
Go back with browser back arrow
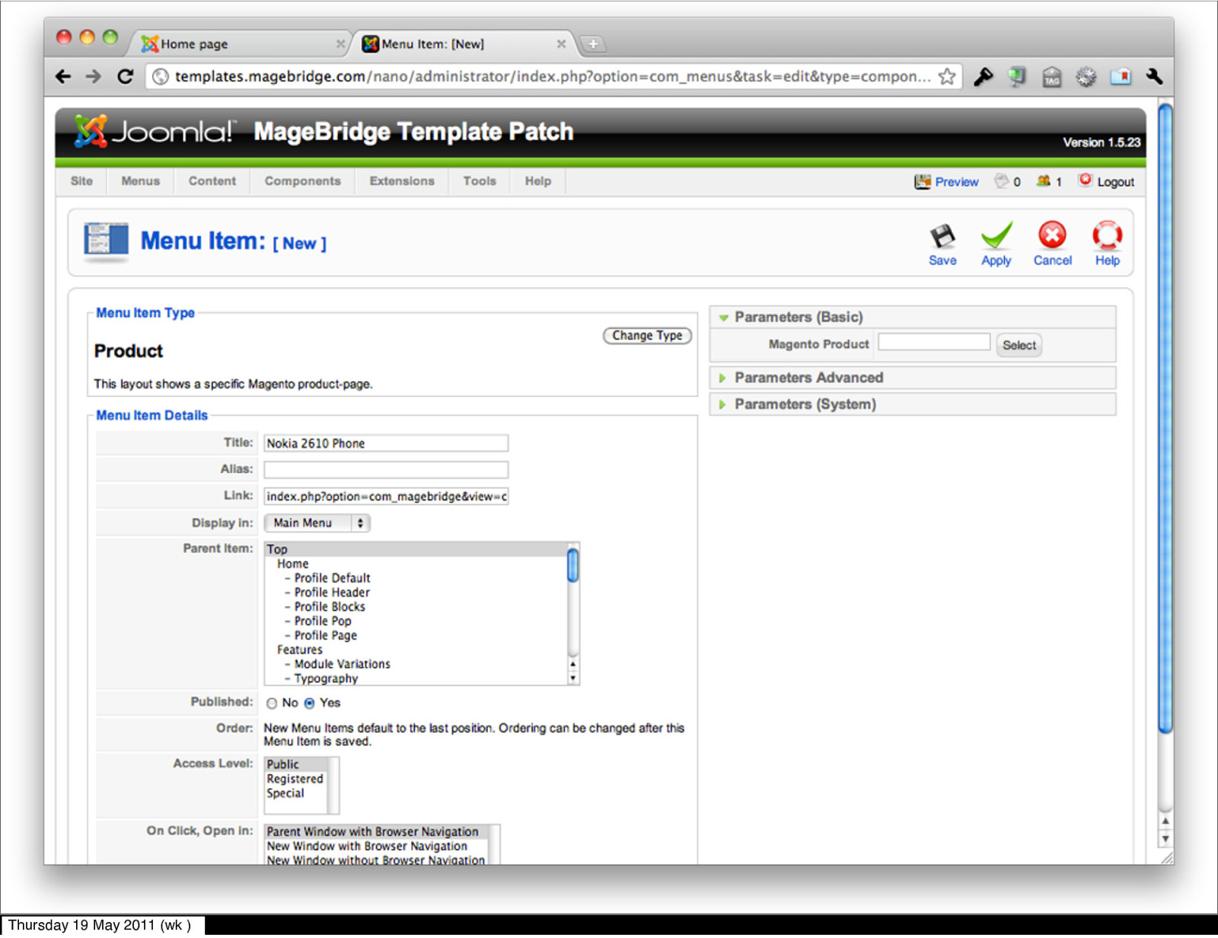(63, 76)
